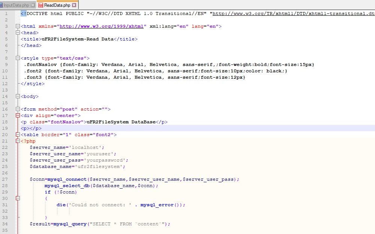Screen dimensions: 375x234
Task: Collapse the php block fold on line 21
Action: 18,141
